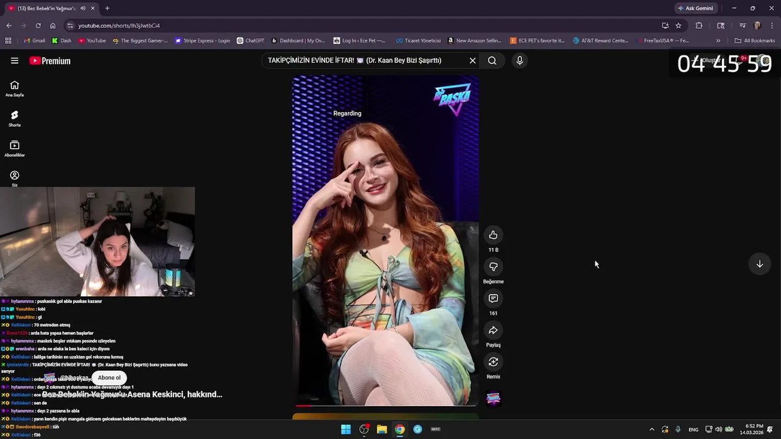
Task: Like the Short (11 B)
Action: pyautogui.click(x=493, y=235)
